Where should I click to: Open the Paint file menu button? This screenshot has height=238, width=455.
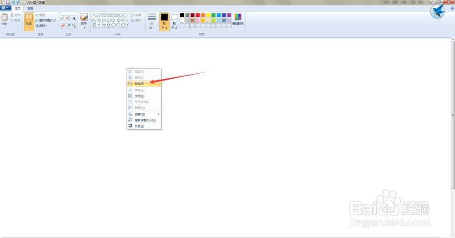(x=5, y=8)
